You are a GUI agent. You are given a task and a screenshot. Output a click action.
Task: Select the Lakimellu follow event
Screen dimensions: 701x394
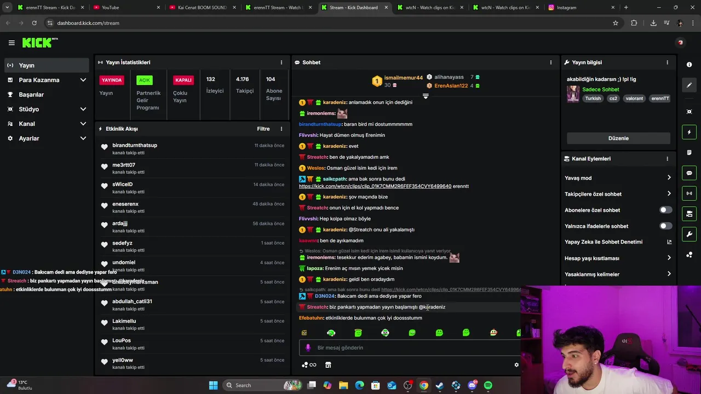tap(192, 325)
